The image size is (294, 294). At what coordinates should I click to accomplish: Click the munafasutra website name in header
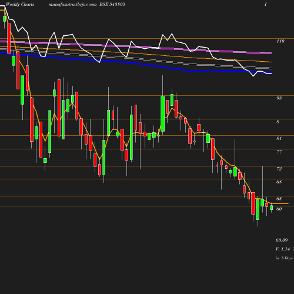(72, 5)
